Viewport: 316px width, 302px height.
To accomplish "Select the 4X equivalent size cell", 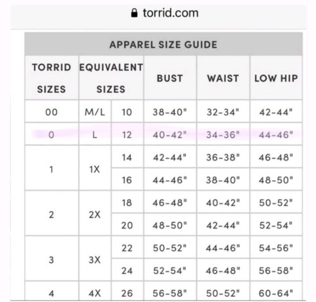I will [x=95, y=293].
